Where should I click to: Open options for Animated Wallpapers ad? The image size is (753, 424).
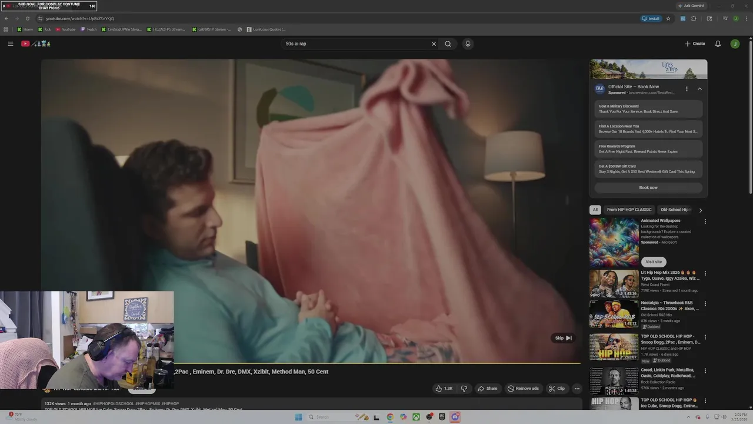705,221
